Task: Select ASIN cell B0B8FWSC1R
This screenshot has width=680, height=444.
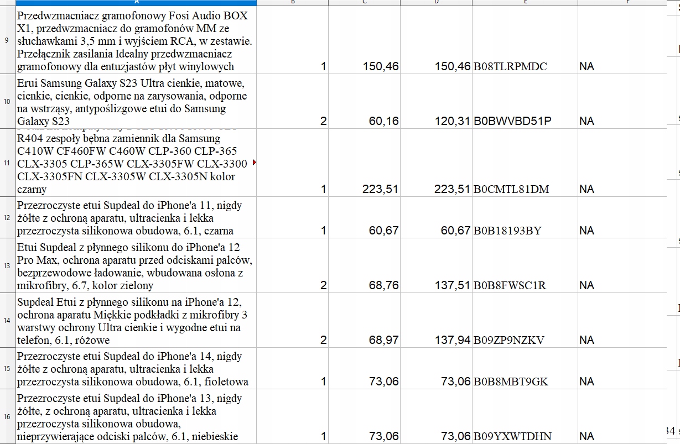Action: tap(525, 265)
